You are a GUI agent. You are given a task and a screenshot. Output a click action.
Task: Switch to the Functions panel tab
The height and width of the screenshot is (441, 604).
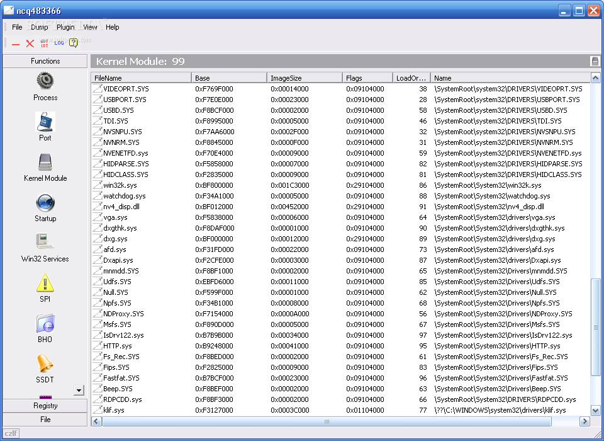pos(45,61)
